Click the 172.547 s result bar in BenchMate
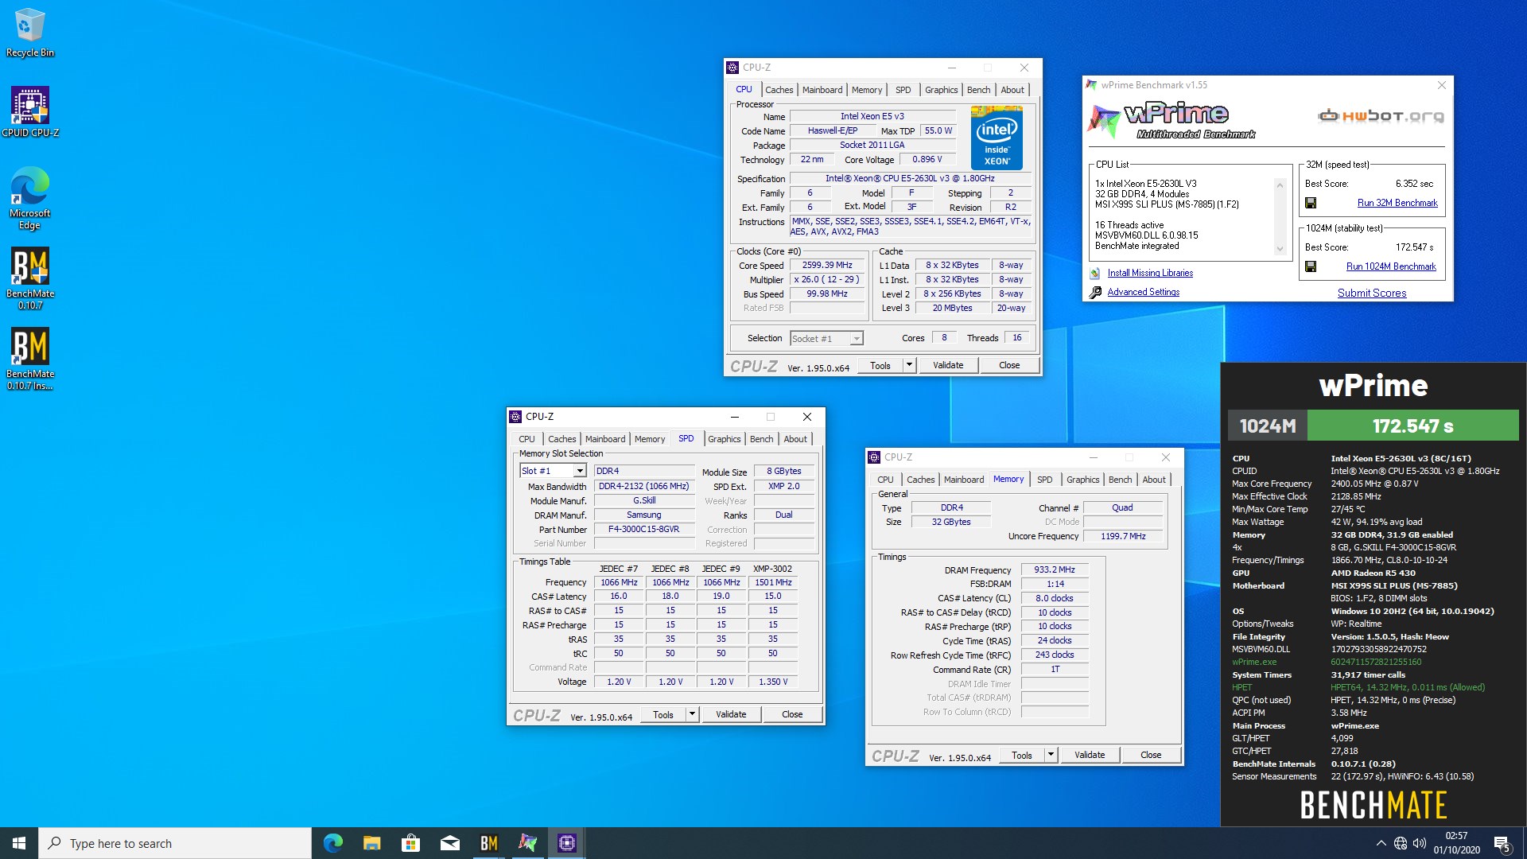 (1412, 426)
